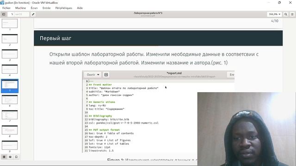The height and width of the screenshot is (166, 296).
Task: Select page 6 thumbnail
Action: point(10,100)
